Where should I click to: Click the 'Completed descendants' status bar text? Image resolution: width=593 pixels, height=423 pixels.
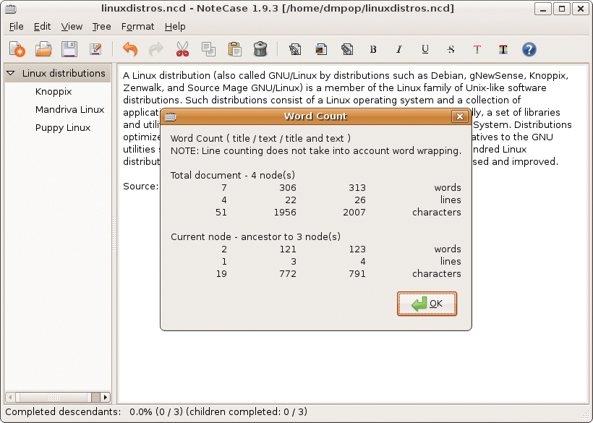(x=63, y=411)
